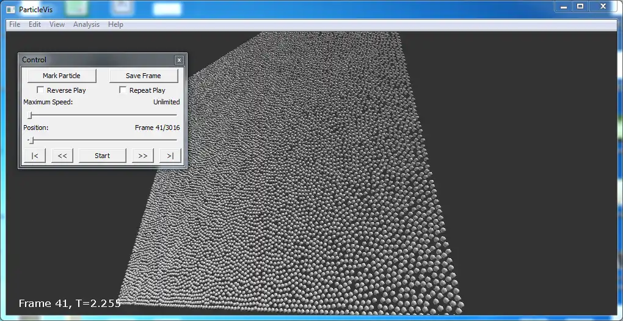
Task: Click the 'Unlimited' speed value text
Action: (167, 102)
